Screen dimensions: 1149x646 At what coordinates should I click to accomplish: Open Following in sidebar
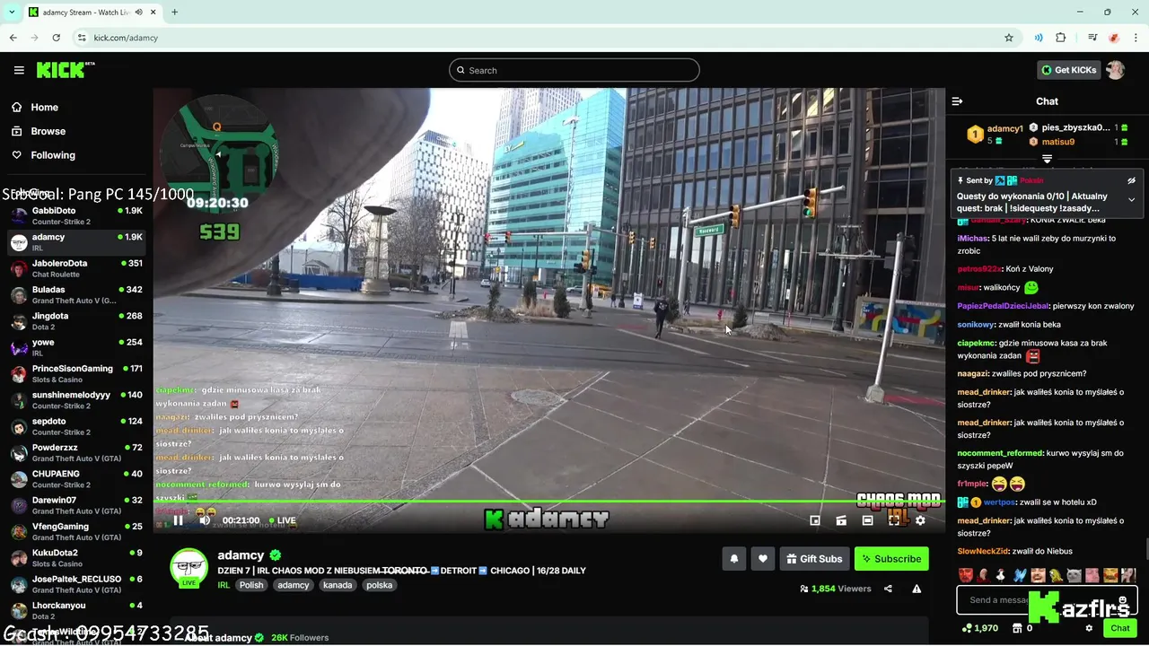click(x=52, y=155)
